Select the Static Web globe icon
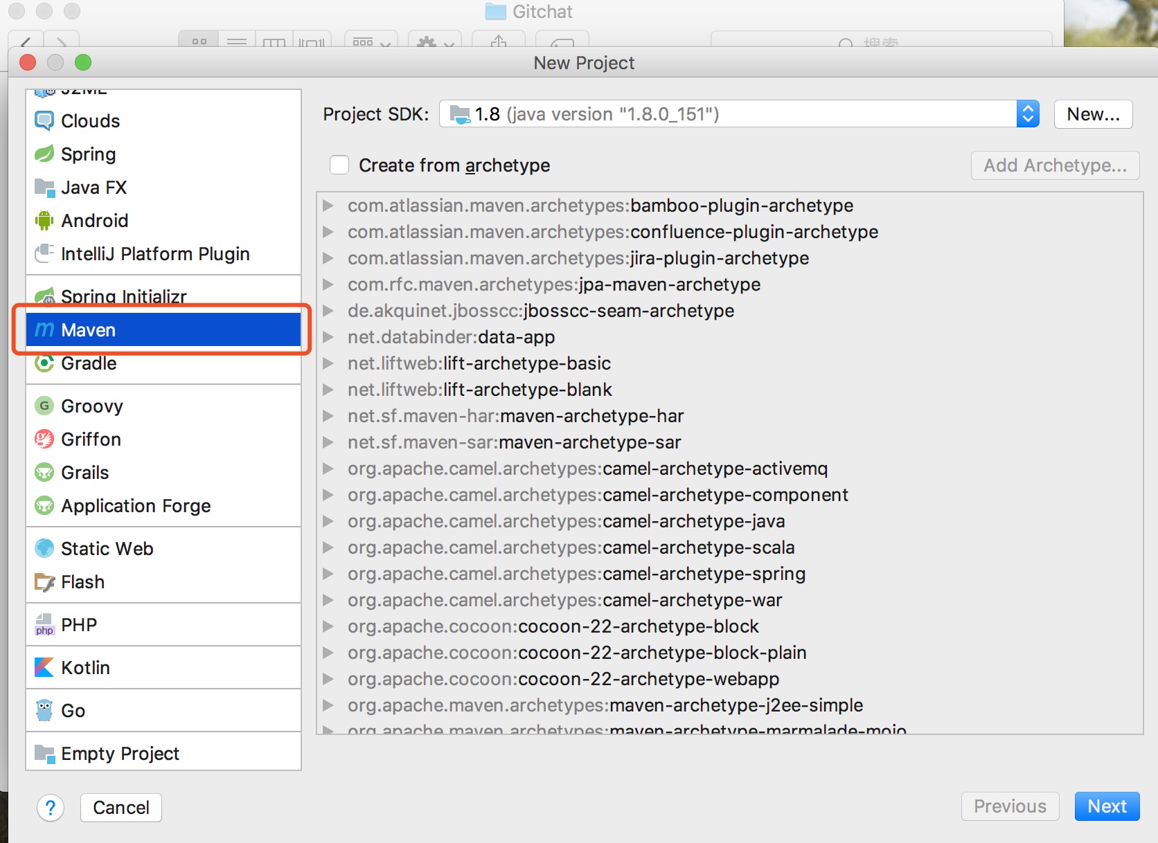The width and height of the screenshot is (1158, 843). click(44, 549)
